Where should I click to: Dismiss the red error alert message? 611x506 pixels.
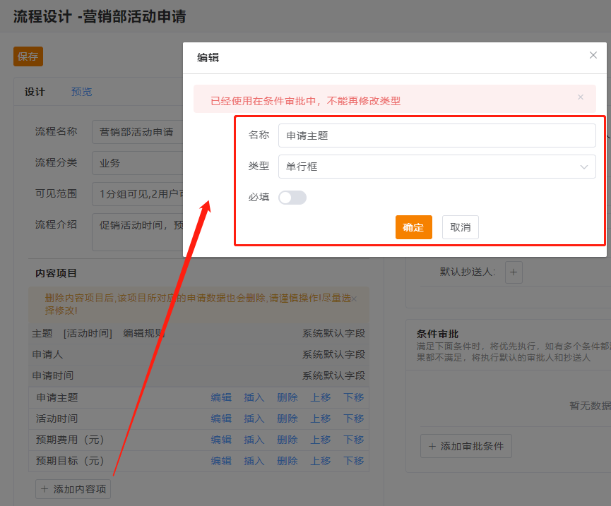tap(581, 97)
